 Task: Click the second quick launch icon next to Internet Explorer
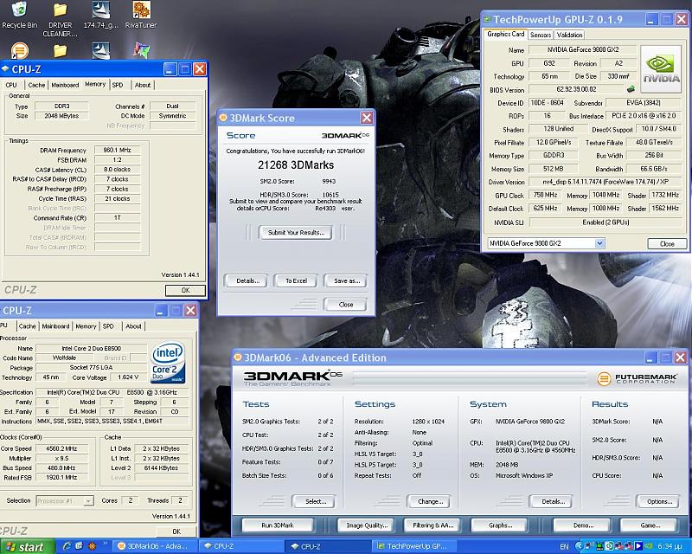click(80, 546)
